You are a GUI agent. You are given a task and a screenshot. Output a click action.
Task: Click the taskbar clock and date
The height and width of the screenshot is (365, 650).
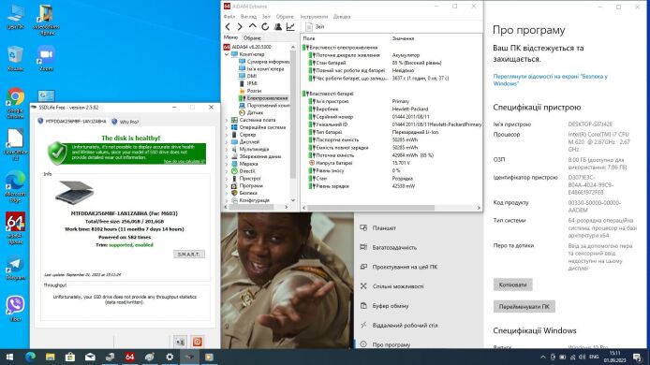tap(614, 357)
